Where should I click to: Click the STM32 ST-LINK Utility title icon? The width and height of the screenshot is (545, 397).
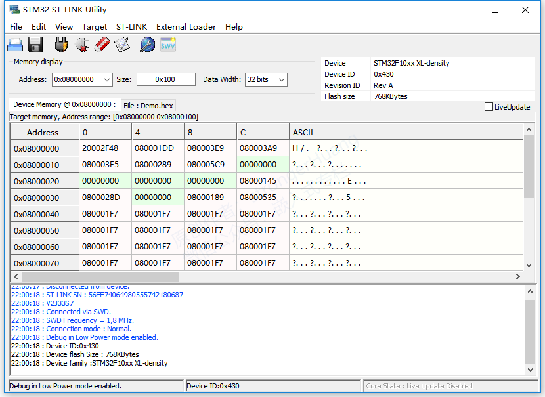(x=14, y=10)
